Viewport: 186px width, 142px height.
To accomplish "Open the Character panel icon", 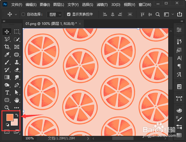I will (x=179, y=58).
